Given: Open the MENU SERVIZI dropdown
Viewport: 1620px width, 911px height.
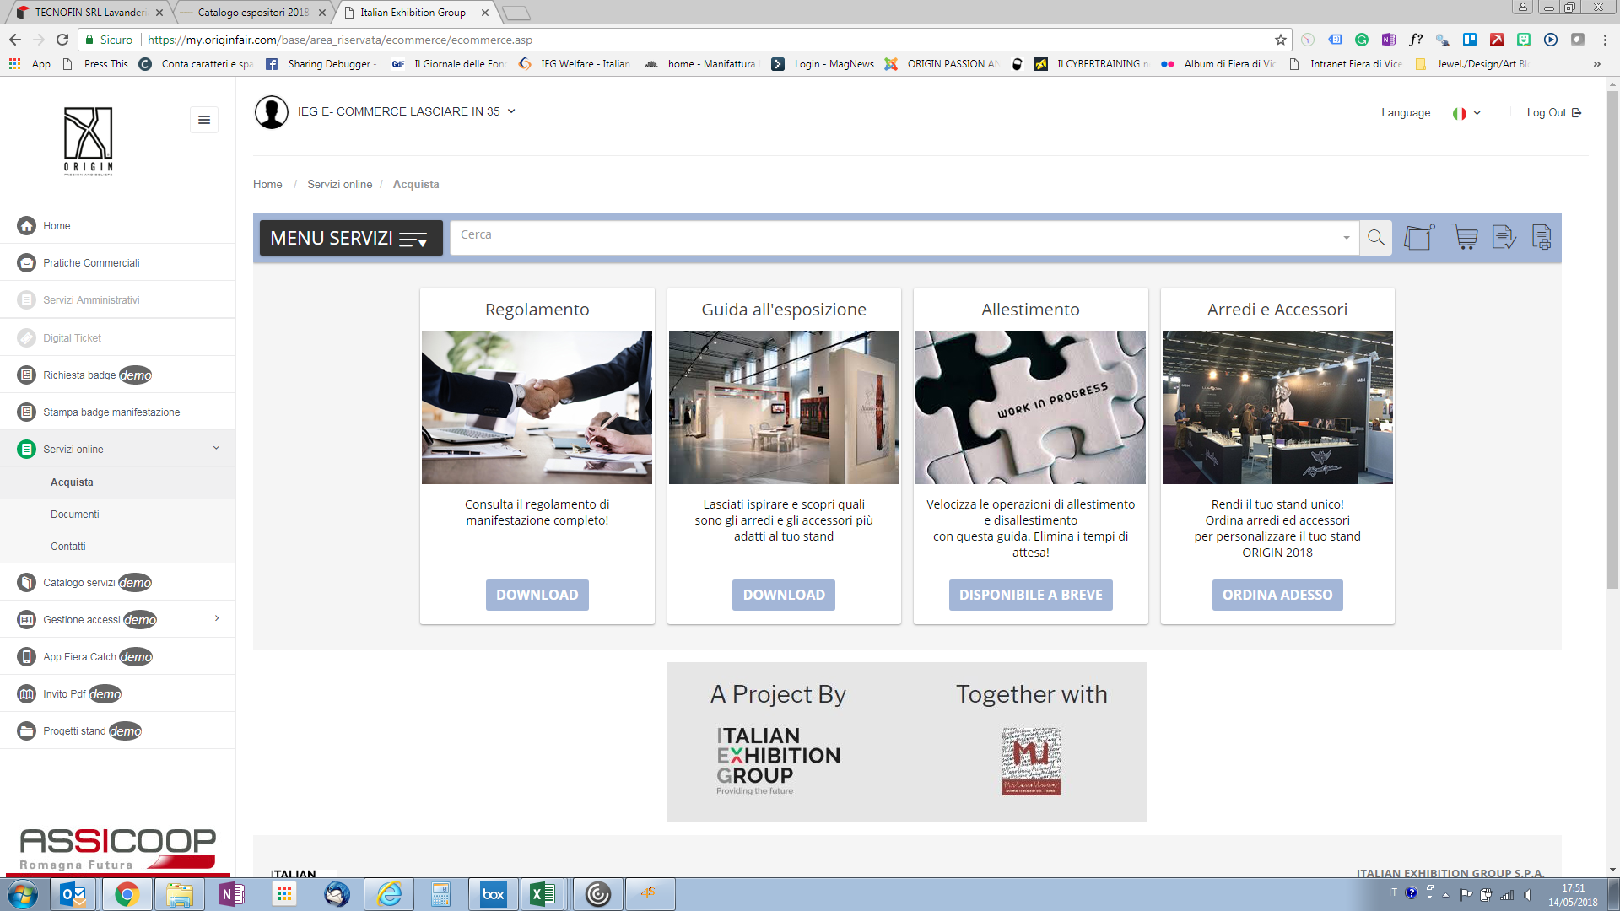Looking at the screenshot, I should click(350, 239).
